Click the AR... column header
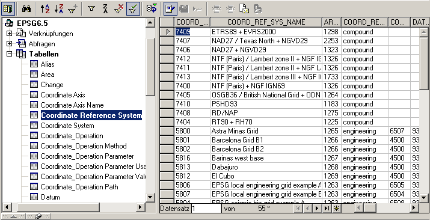 pyautogui.click(x=332, y=22)
